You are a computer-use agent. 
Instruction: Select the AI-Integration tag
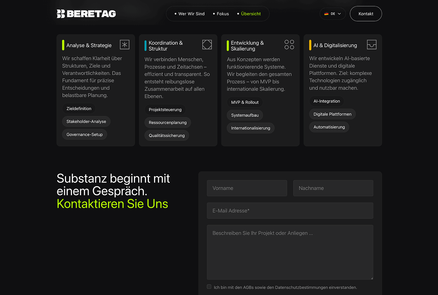(x=327, y=101)
